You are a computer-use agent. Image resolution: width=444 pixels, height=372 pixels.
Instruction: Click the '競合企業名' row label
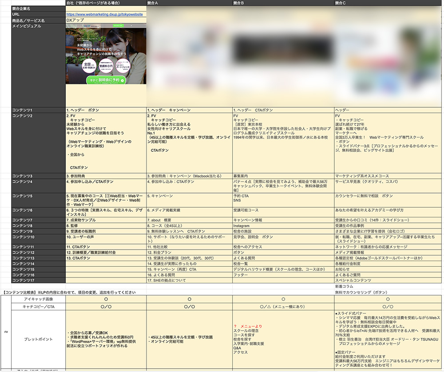tap(39, 8)
